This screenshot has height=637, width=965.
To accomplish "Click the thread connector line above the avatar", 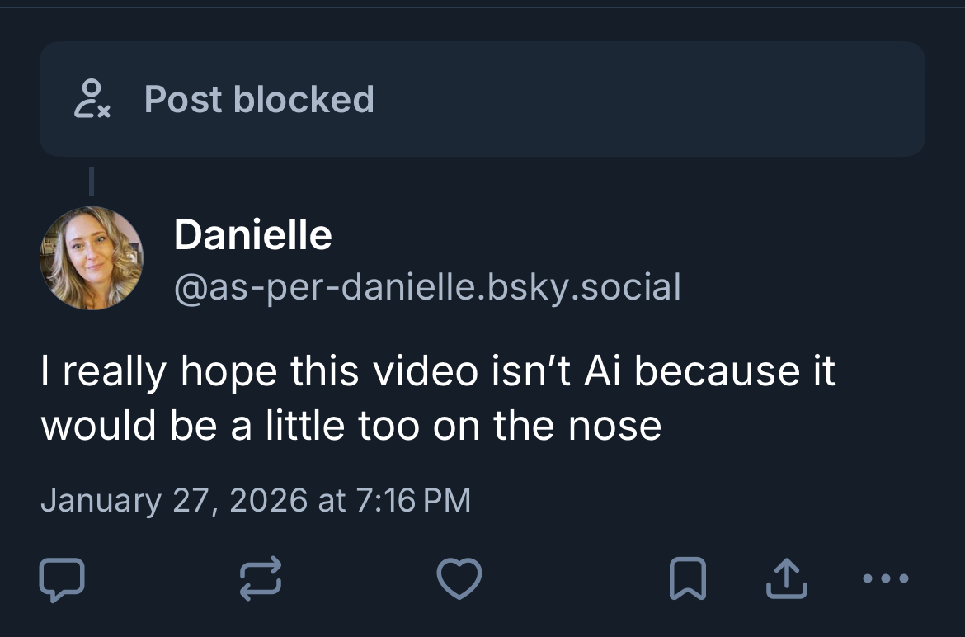I will 91,181.
